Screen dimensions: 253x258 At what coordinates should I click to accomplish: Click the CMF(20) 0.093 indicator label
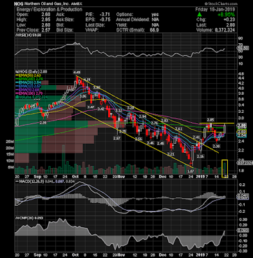point(30,218)
